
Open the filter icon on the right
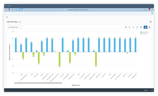(152, 13)
